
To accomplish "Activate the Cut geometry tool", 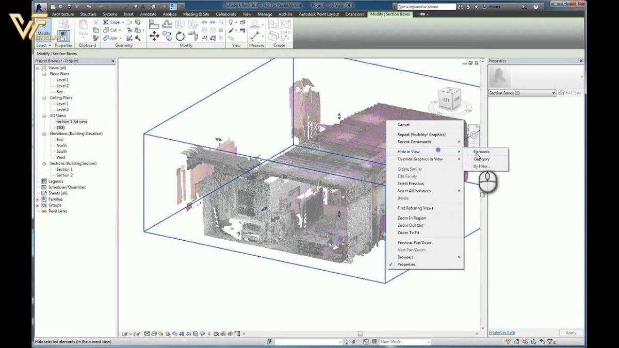I will pyautogui.click(x=111, y=30).
